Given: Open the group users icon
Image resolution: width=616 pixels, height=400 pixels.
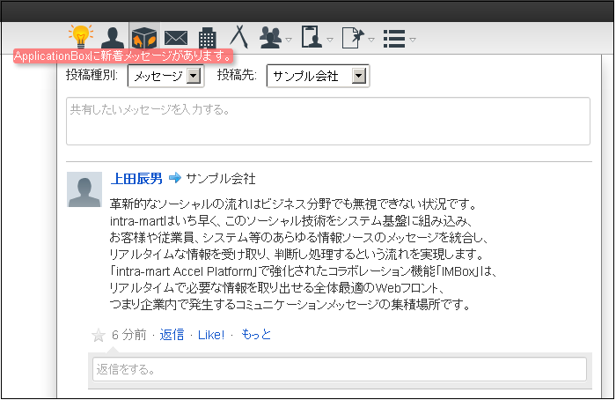Looking at the screenshot, I should click(270, 38).
